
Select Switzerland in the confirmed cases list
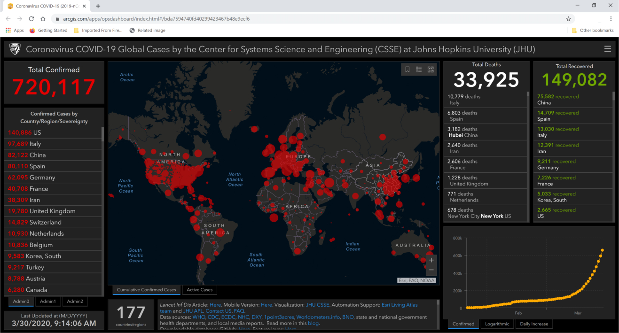[x=53, y=222]
